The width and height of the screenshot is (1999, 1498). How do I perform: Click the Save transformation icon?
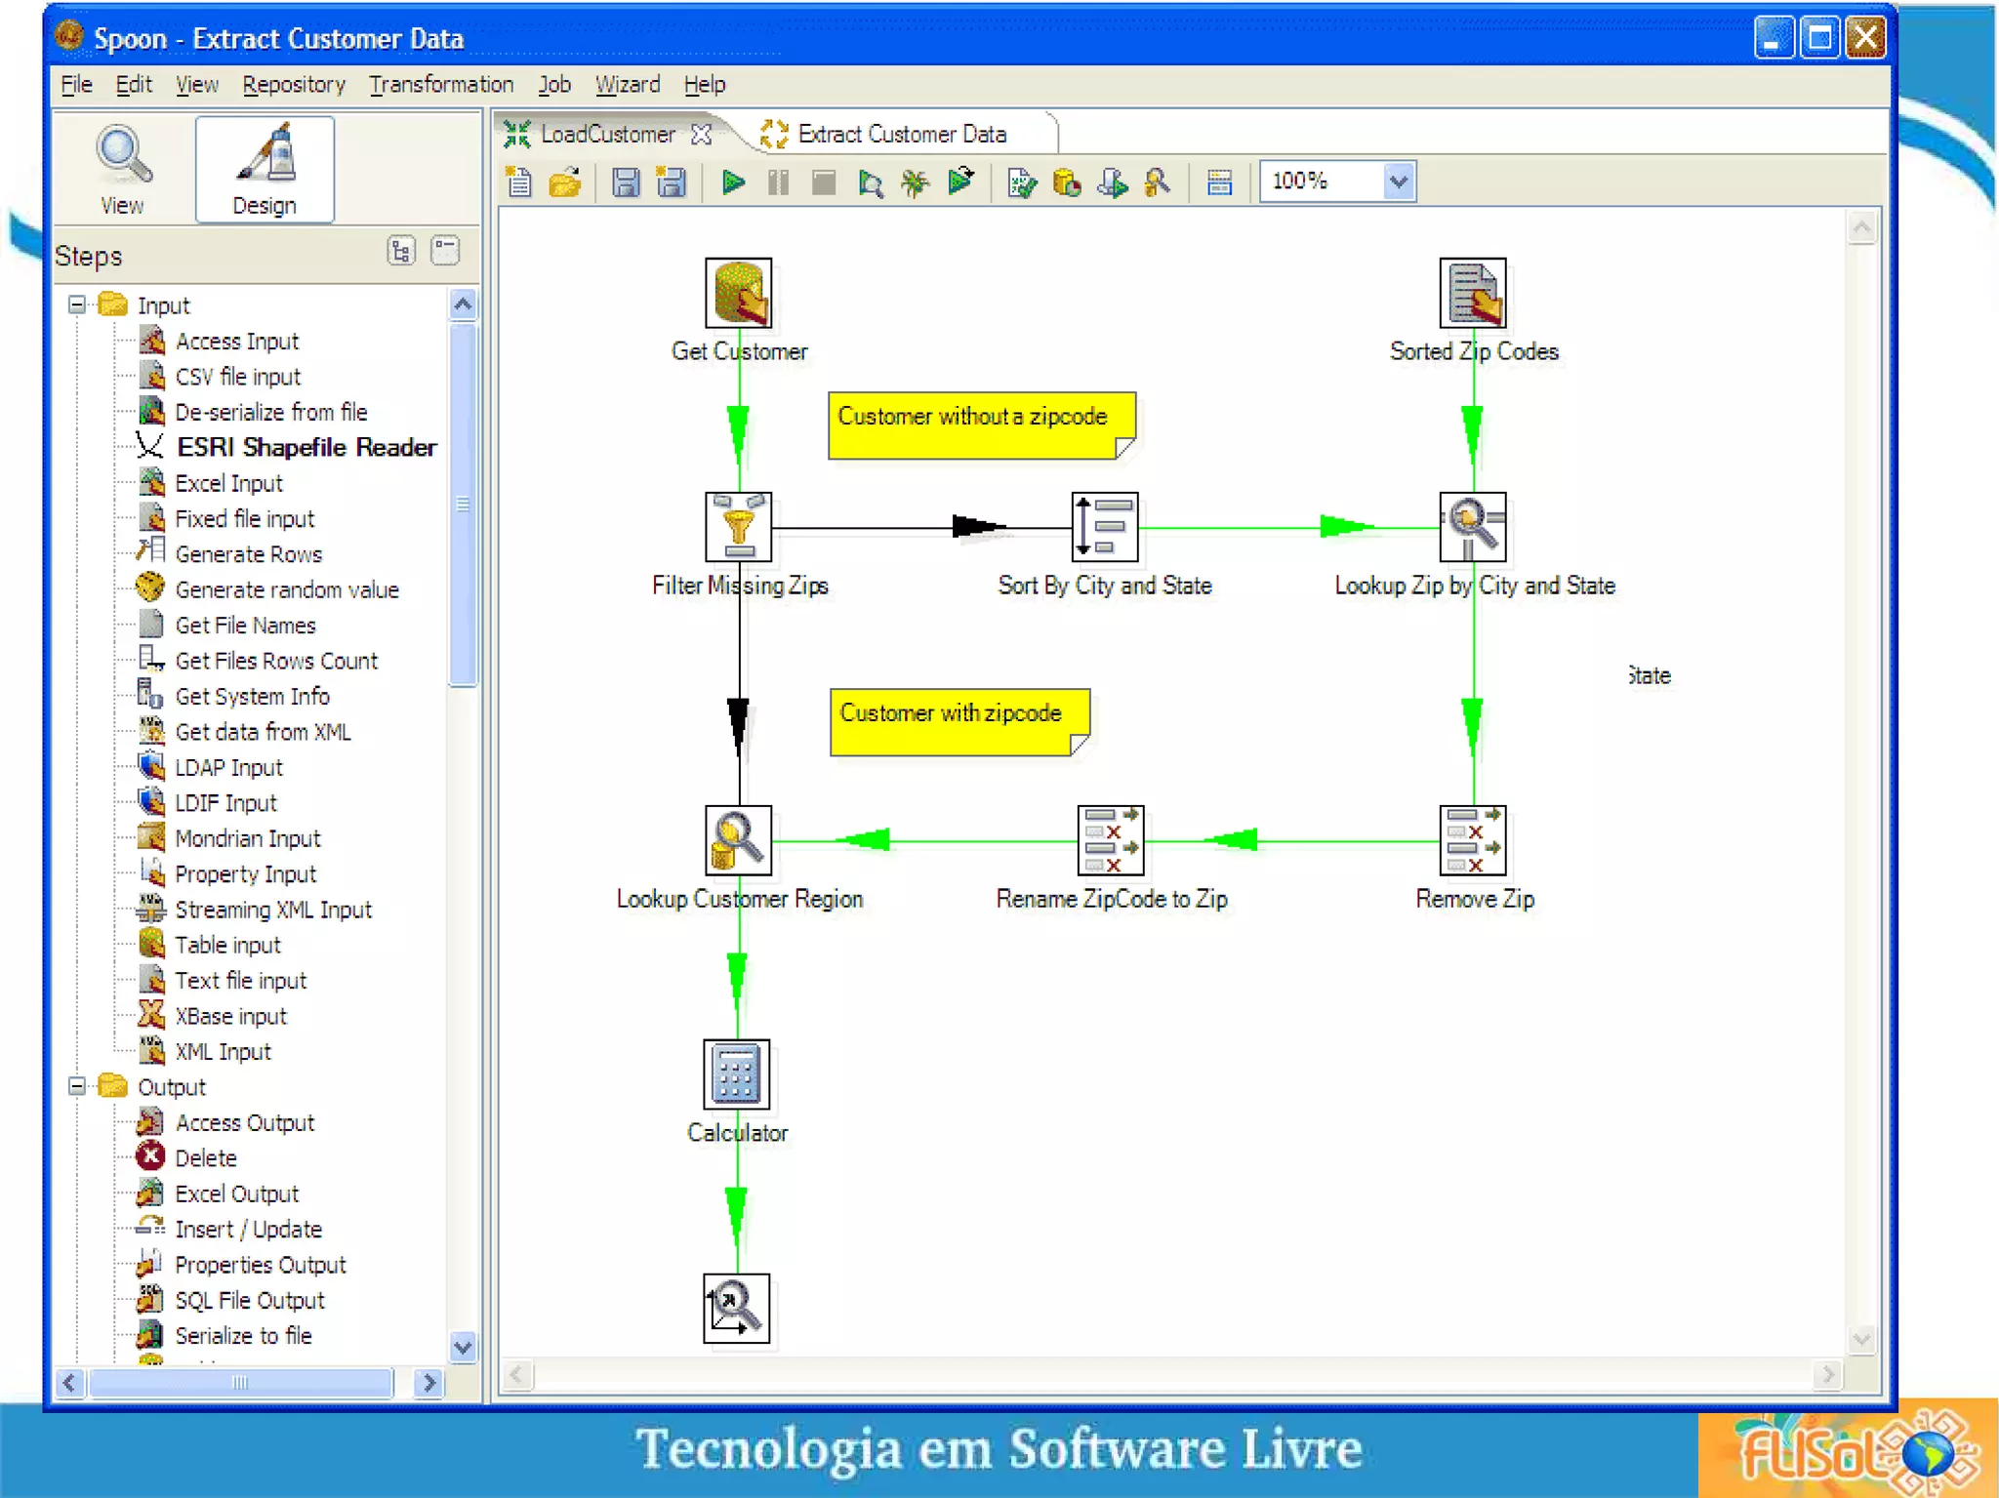point(626,182)
